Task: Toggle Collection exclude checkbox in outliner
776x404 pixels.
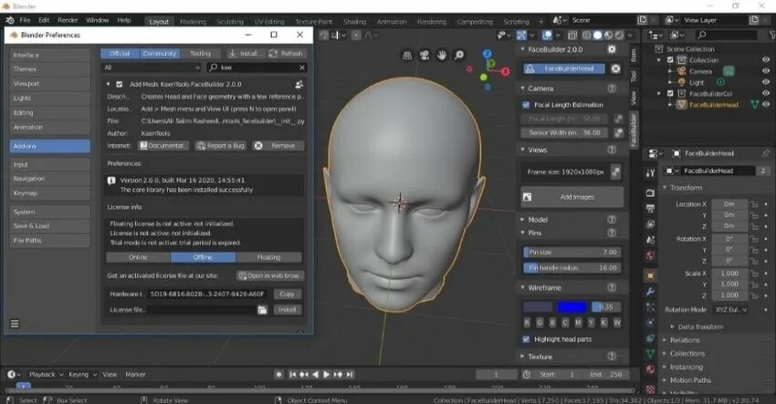Action: pyautogui.click(x=670, y=60)
